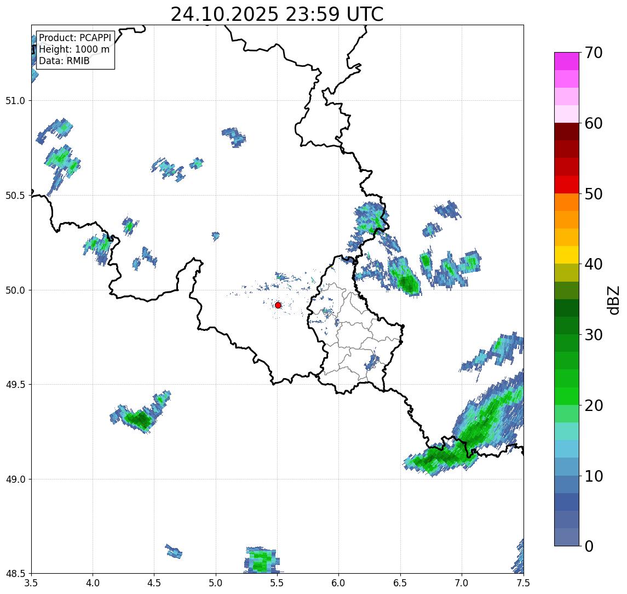Click the "Product: PCAPPI" label

pyautogui.click(x=75, y=38)
